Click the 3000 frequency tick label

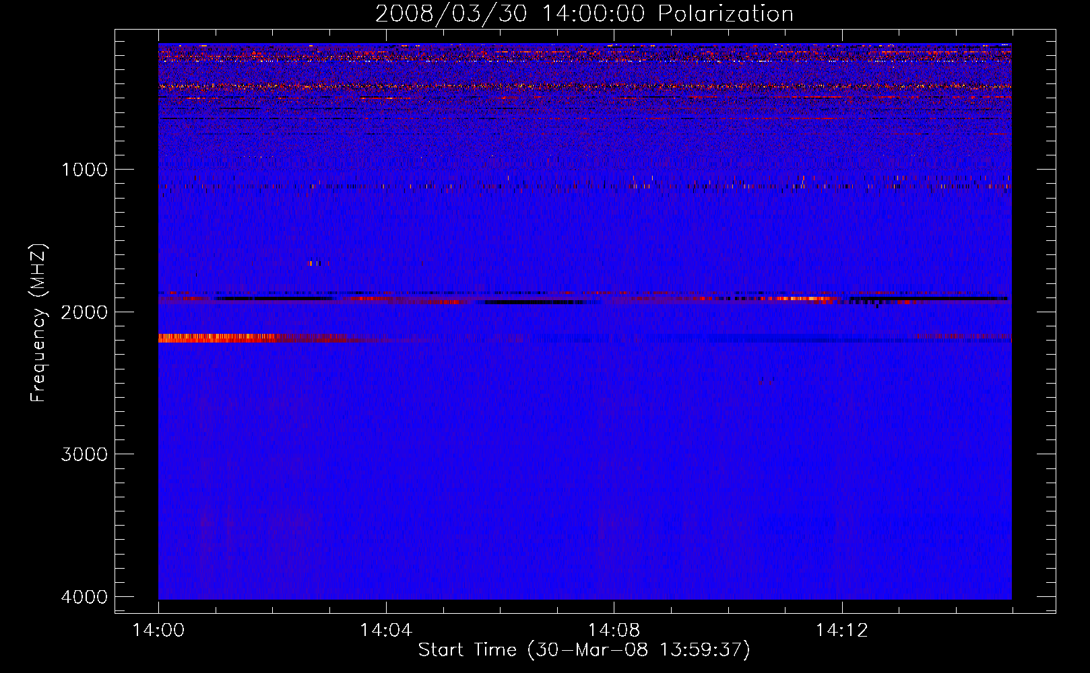84,454
